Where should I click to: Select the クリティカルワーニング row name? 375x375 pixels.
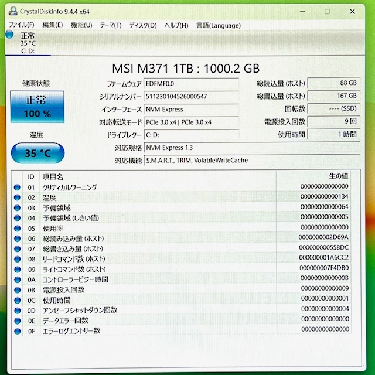point(70,187)
